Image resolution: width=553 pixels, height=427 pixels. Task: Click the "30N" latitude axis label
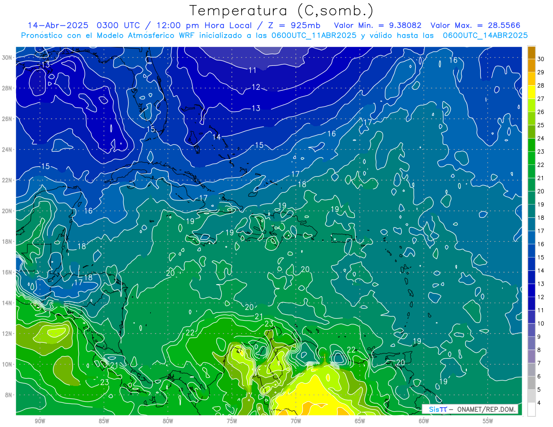coord(7,58)
